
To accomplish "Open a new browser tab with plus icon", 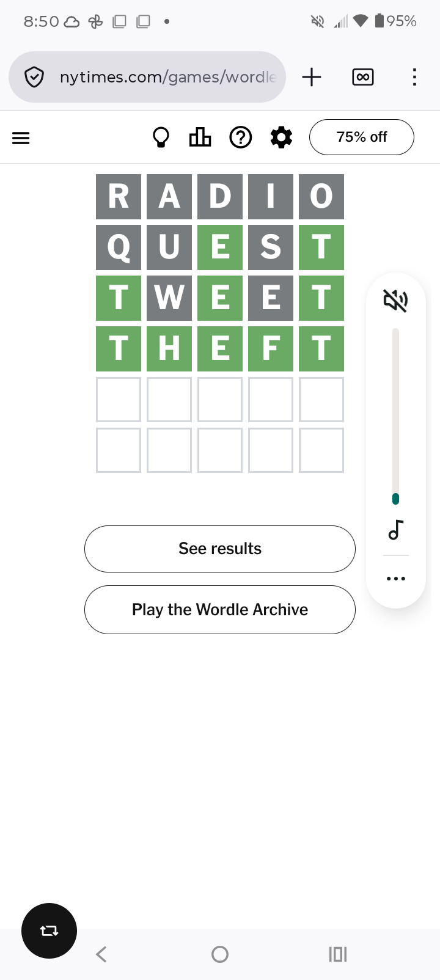I will (x=312, y=77).
